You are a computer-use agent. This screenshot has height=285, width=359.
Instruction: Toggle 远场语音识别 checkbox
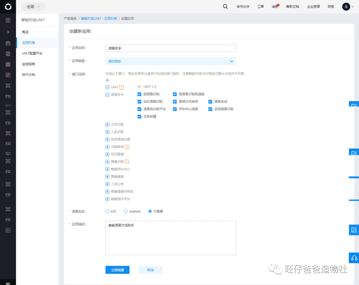click(x=210, y=109)
